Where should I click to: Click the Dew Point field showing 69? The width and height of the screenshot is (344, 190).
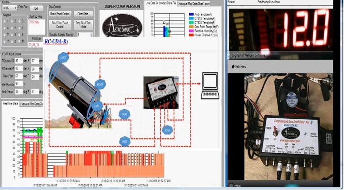point(19,76)
